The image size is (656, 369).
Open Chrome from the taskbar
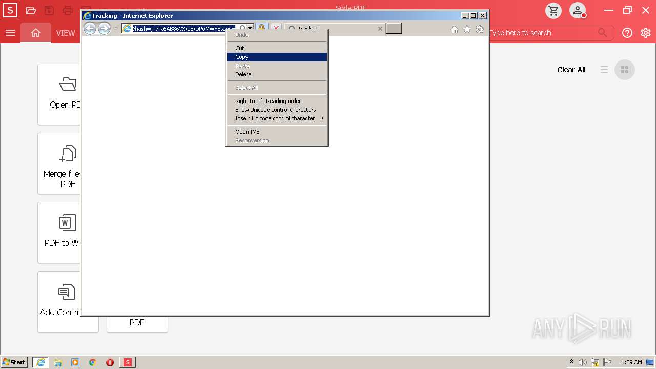93,362
